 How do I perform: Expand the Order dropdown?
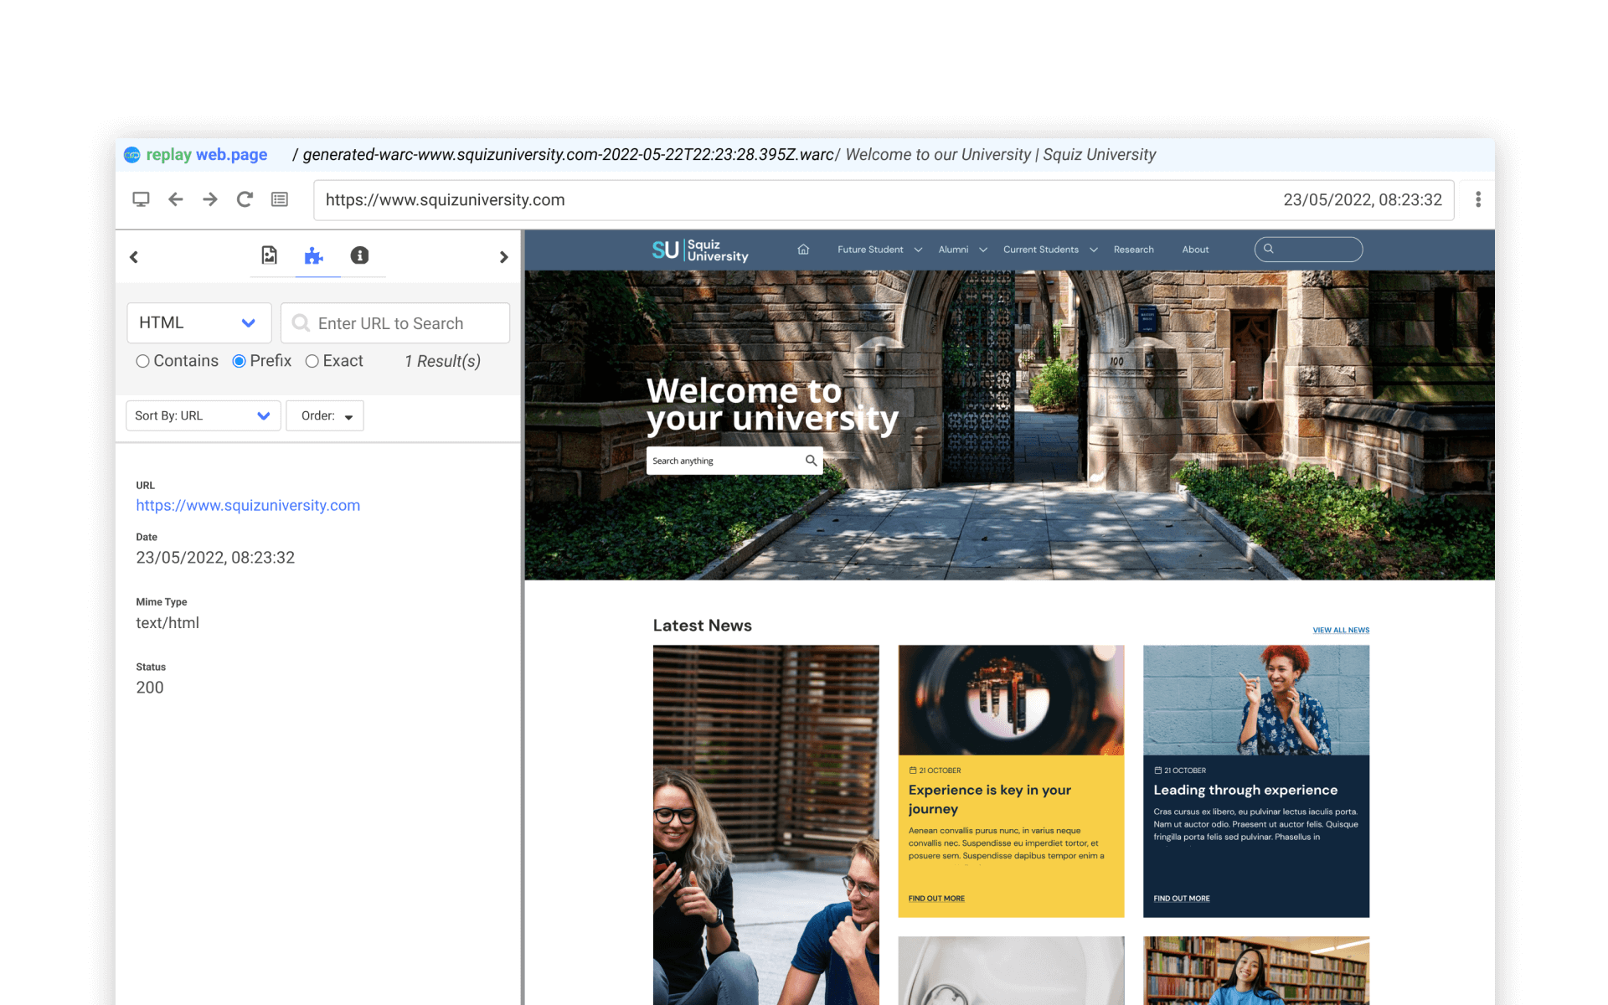[324, 415]
